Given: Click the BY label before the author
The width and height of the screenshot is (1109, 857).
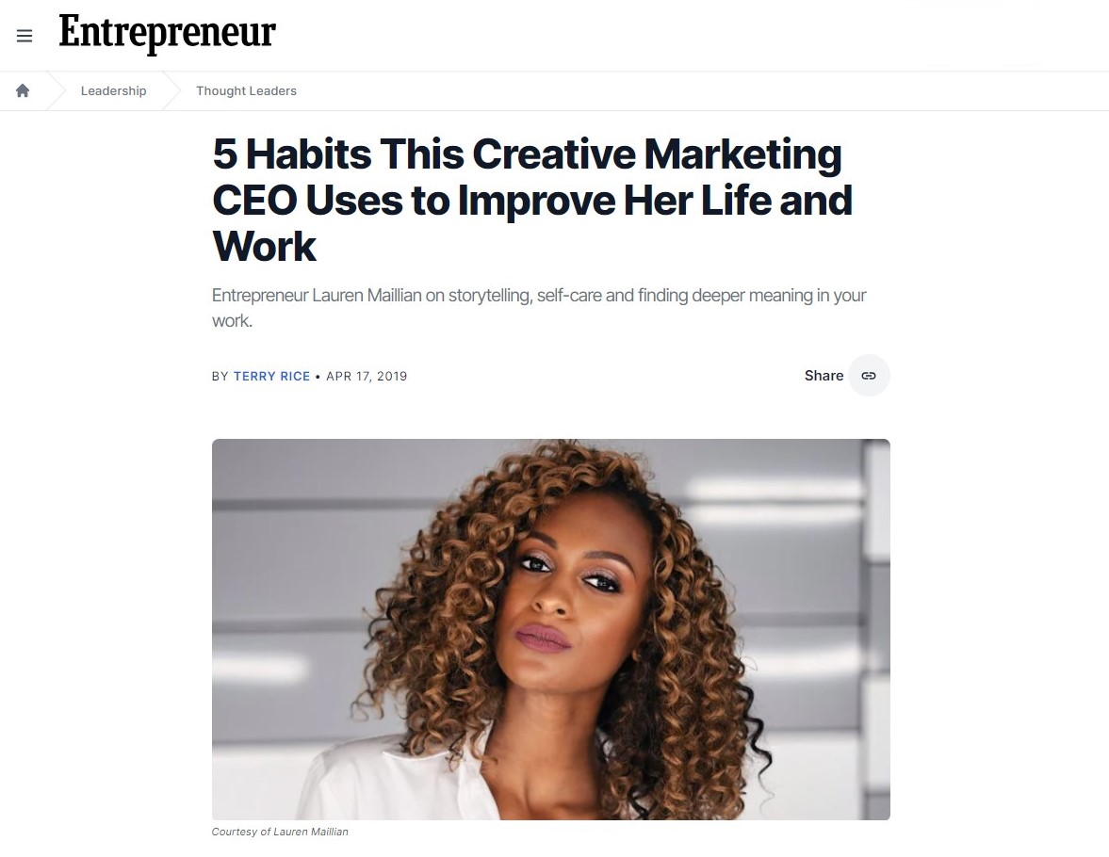Looking at the screenshot, I should [220, 376].
